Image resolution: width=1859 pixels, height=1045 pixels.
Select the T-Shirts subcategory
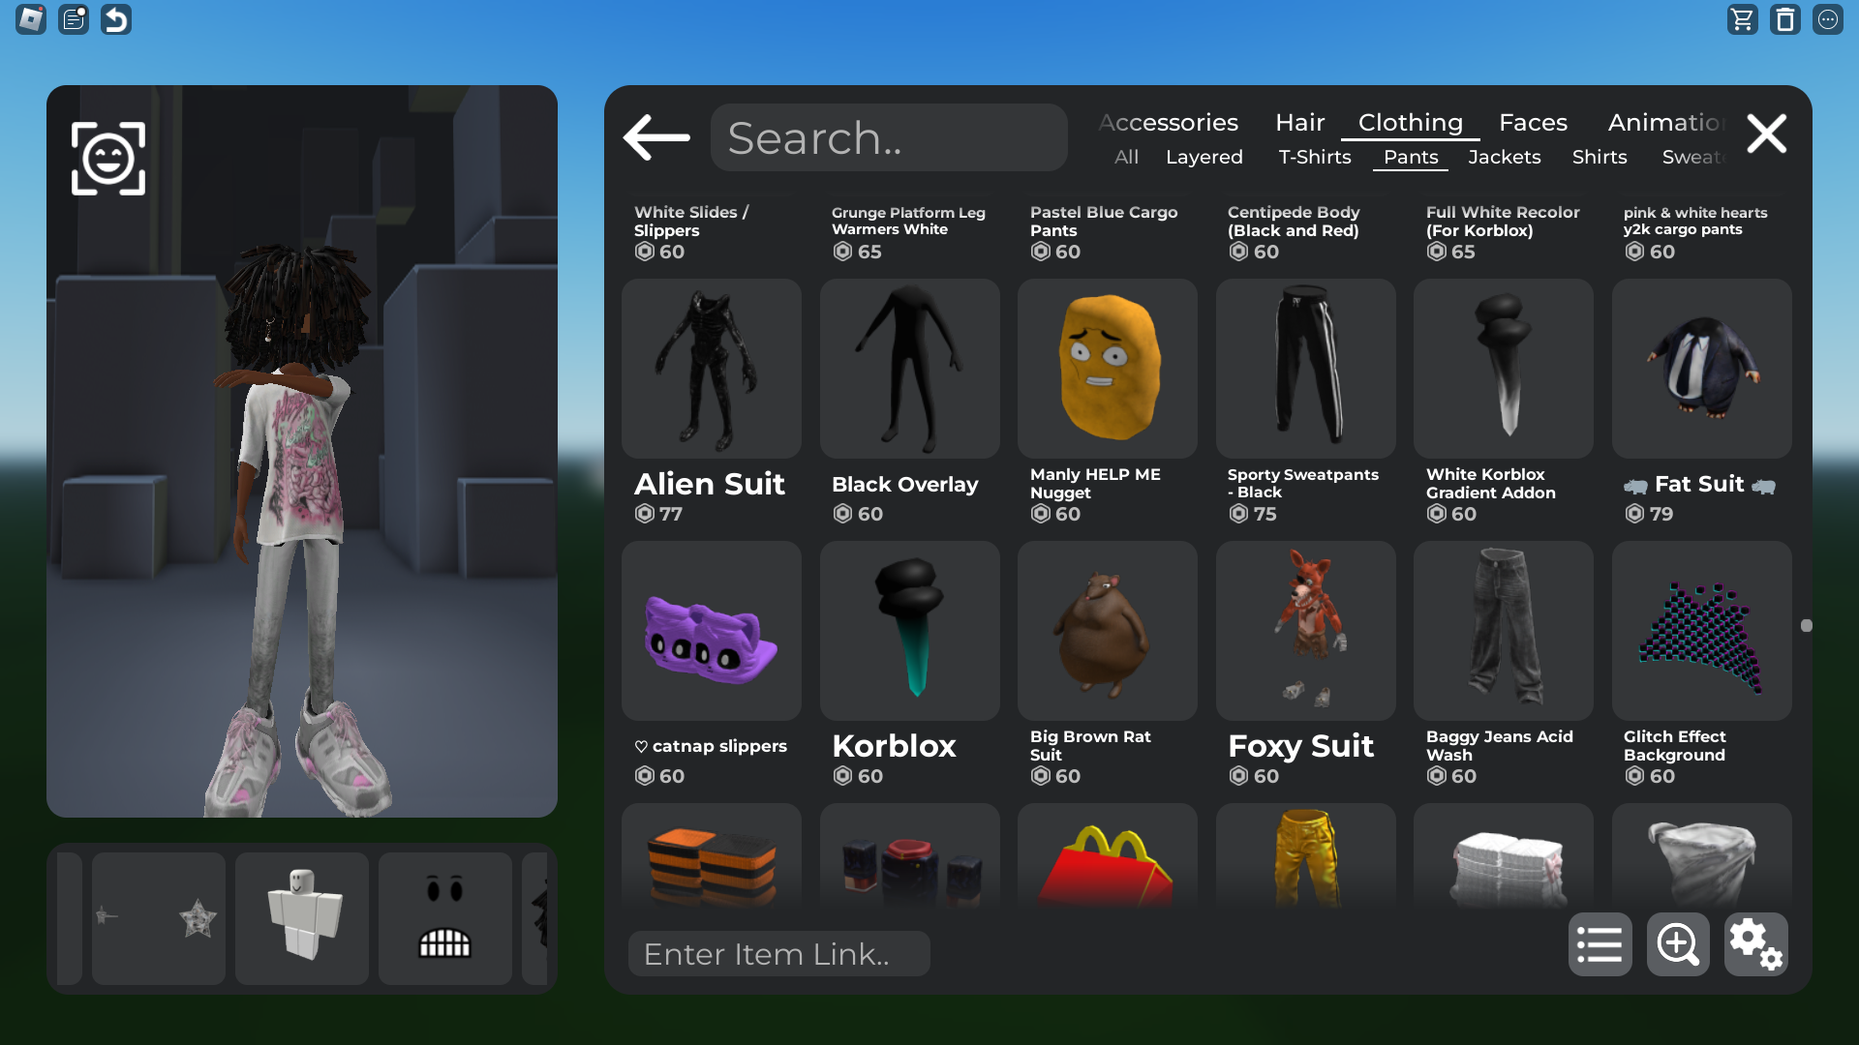(x=1314, y=157)
